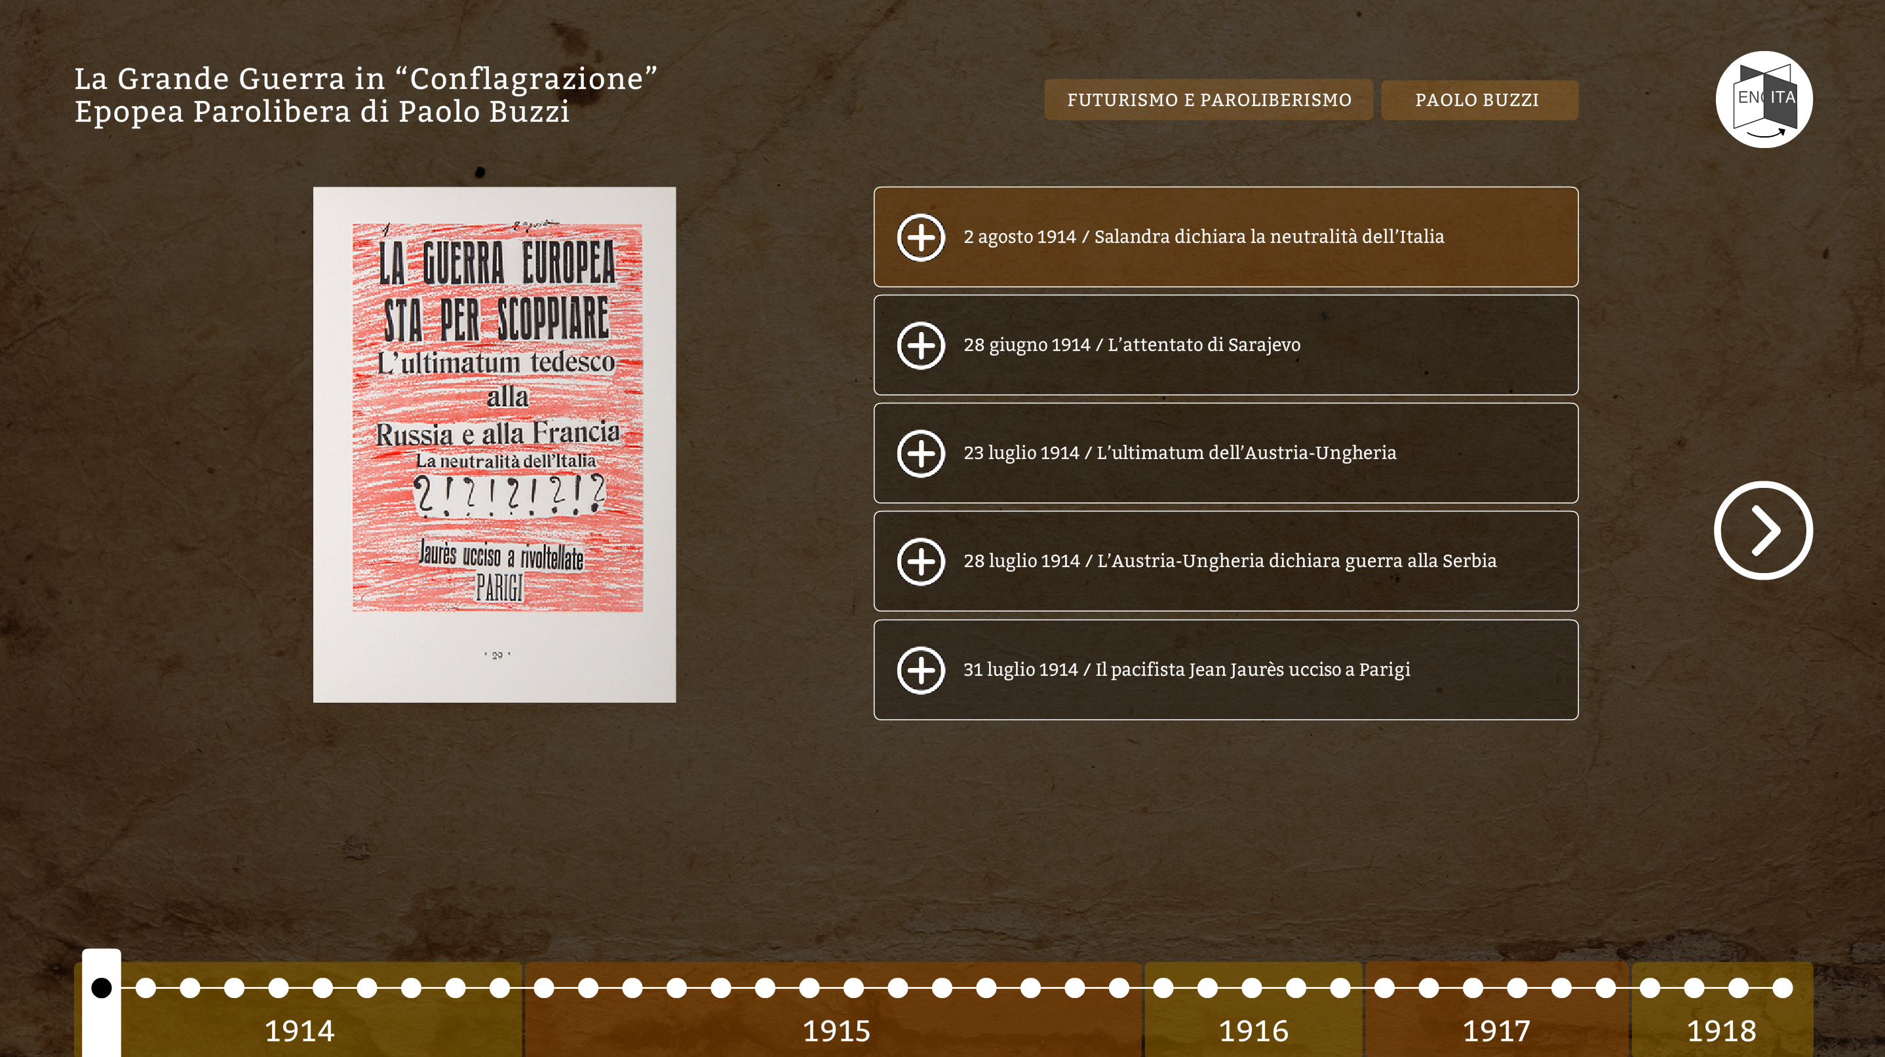1885x1057 pixels.
Task: Expand 28 luglio 1914 war on Serbia entry
Action: pyautogui.click(x=1226, y=561)
